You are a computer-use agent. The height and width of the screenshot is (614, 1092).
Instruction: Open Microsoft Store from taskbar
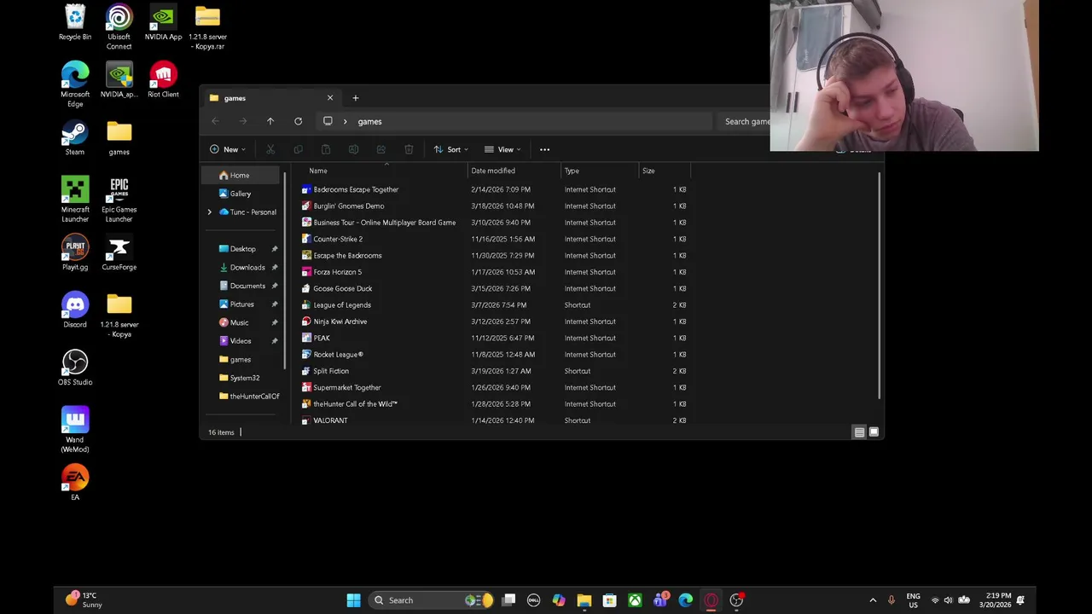(609, 600)
